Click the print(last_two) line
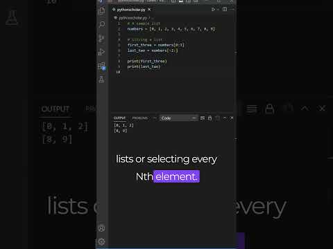Viewport: 333px width, 249px height. pyautogui.click(x=144, y=66)
